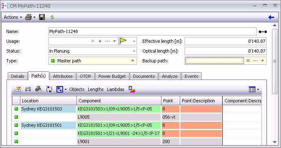The image size is (281, 148).
Task: Select cell Sydney KEG3181501
Action: (x=48, y=125)
